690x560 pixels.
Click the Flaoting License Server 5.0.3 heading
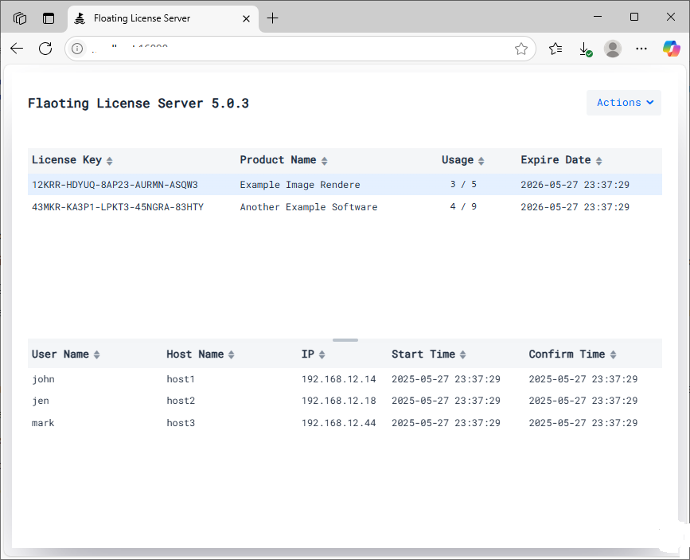click(x=138, y=104)
